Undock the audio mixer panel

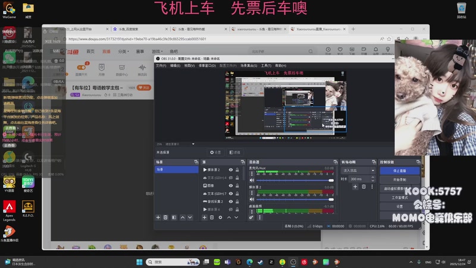click(x=335, y=162)
